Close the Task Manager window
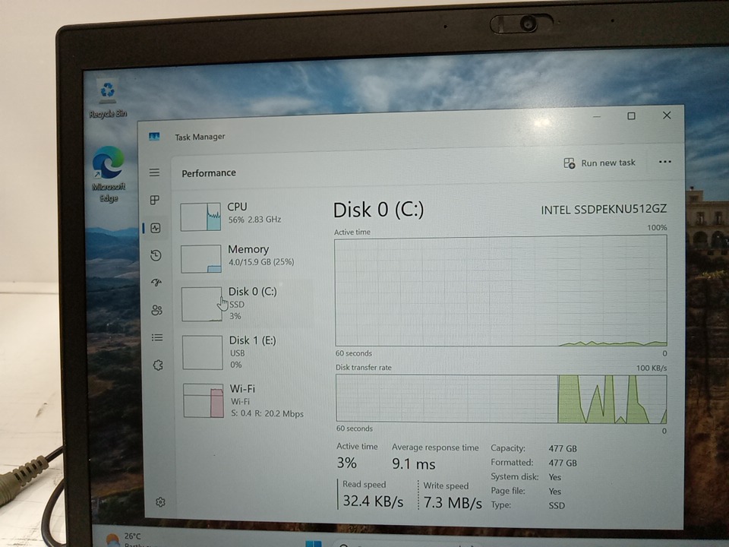The width and height of the screenshot is (729, 547). [667, 115]
